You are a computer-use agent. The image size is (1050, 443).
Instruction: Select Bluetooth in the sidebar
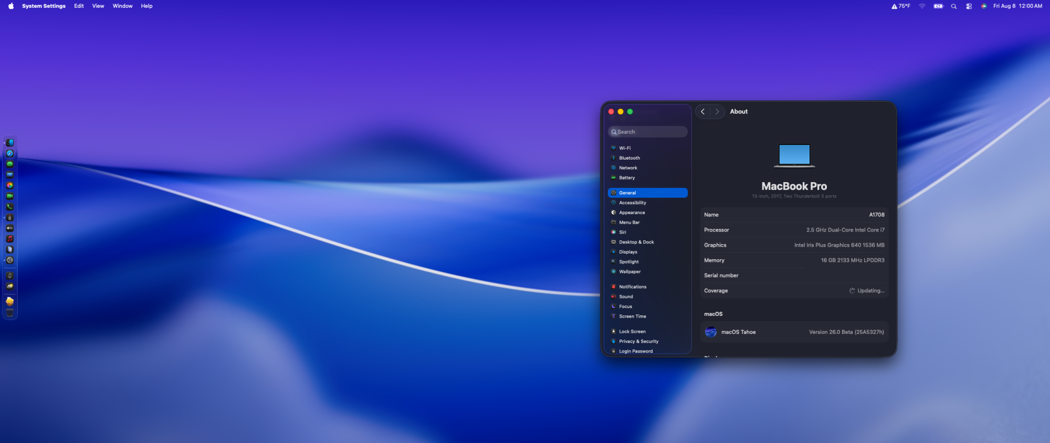648,158
